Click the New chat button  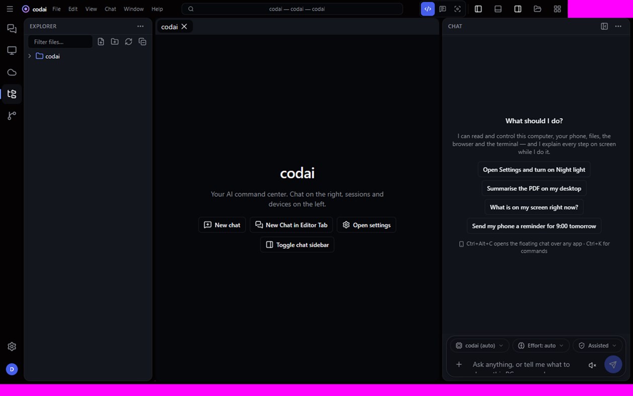pos(222,225)
